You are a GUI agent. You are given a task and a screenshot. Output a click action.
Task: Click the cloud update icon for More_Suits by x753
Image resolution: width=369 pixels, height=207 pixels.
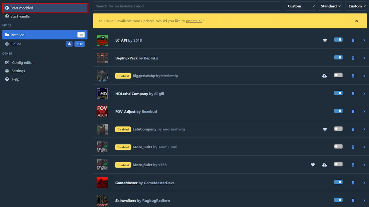324,165
